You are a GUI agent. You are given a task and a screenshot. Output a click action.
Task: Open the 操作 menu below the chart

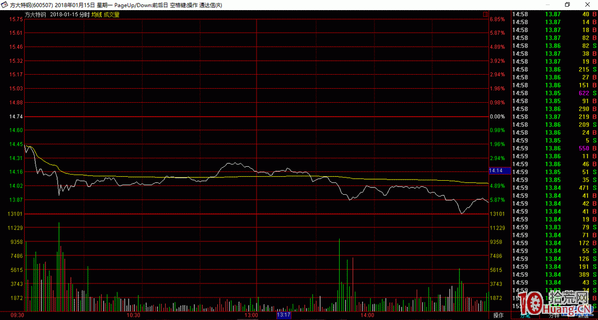coord(498,316)
